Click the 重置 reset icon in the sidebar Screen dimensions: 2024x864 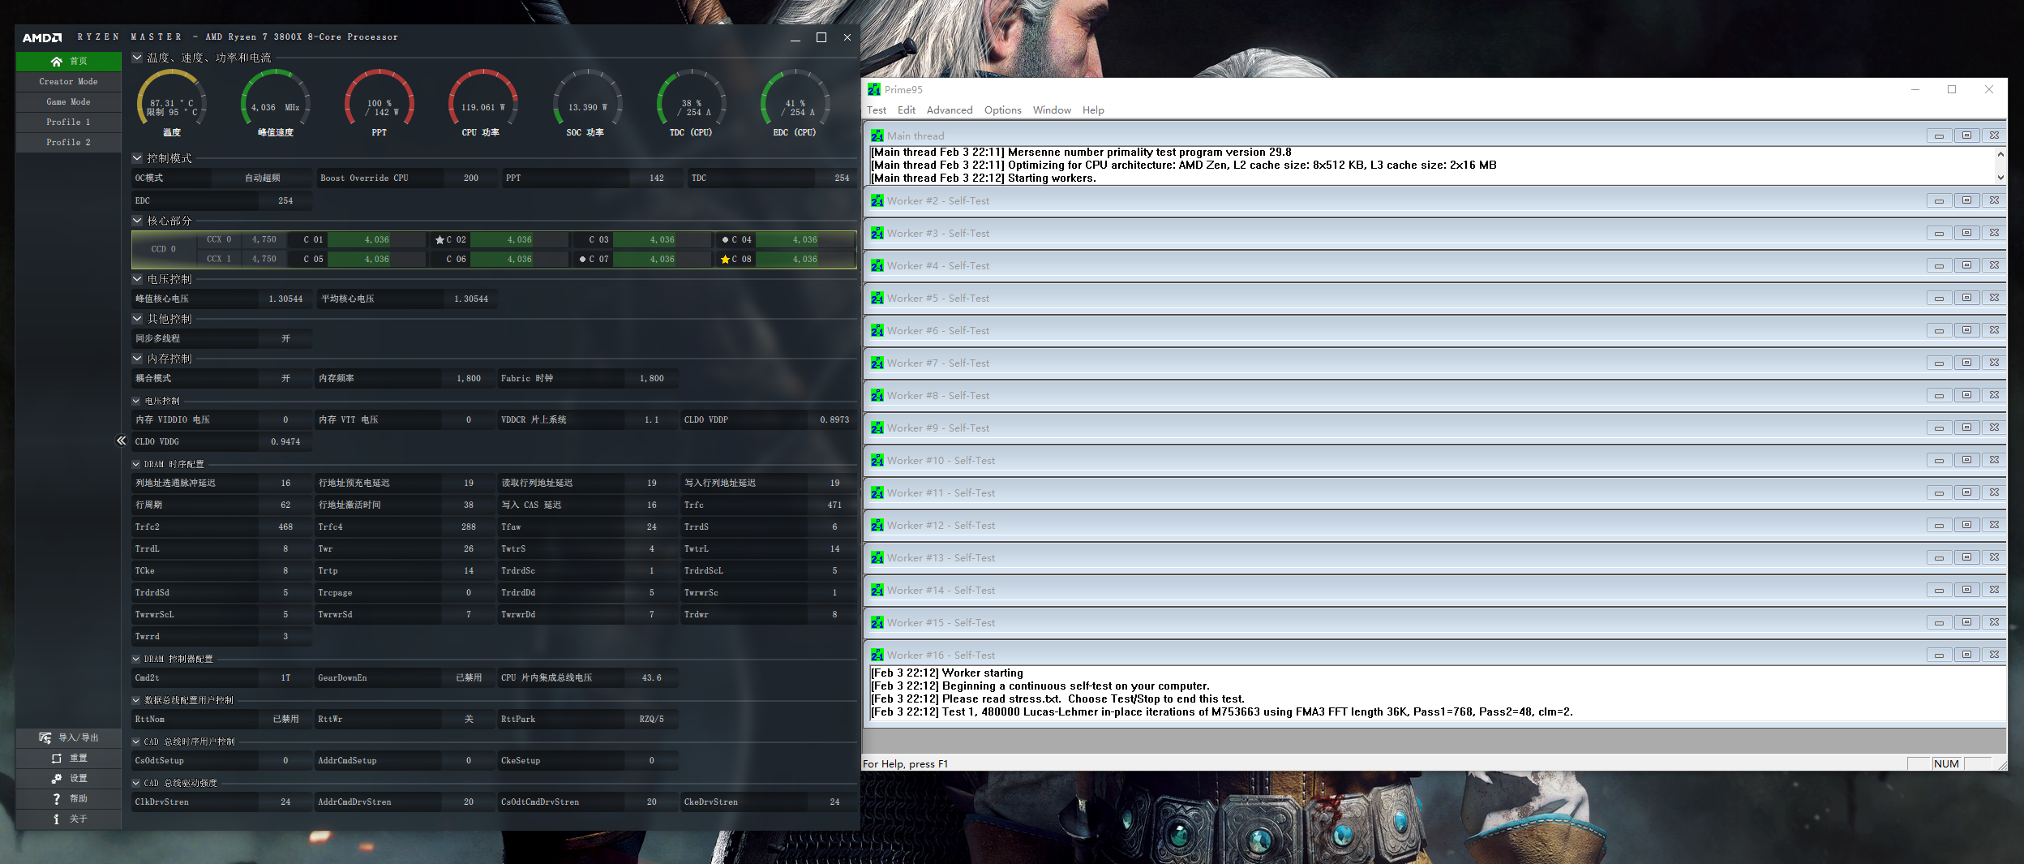[56, 758]
